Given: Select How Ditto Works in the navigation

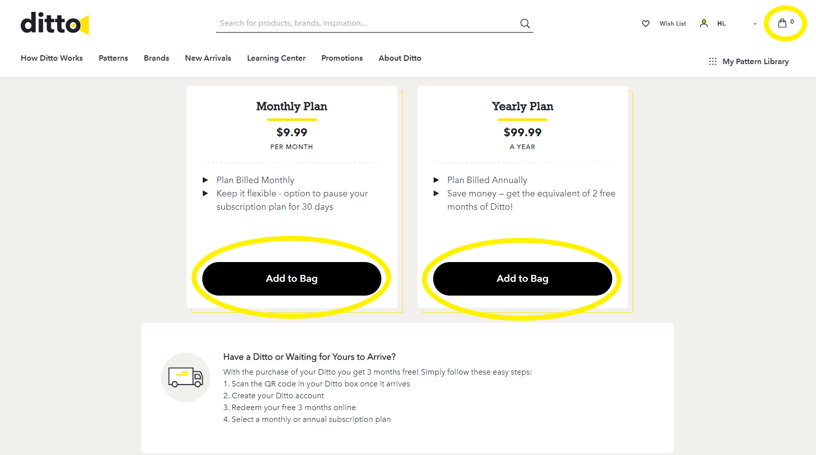Looking at the screenshot, I should [x=51, y=58].
